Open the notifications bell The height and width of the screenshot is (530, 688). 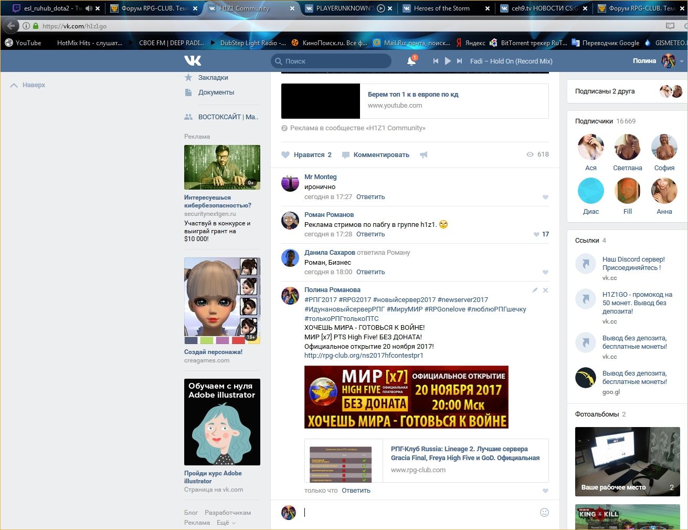pos(411,61)
